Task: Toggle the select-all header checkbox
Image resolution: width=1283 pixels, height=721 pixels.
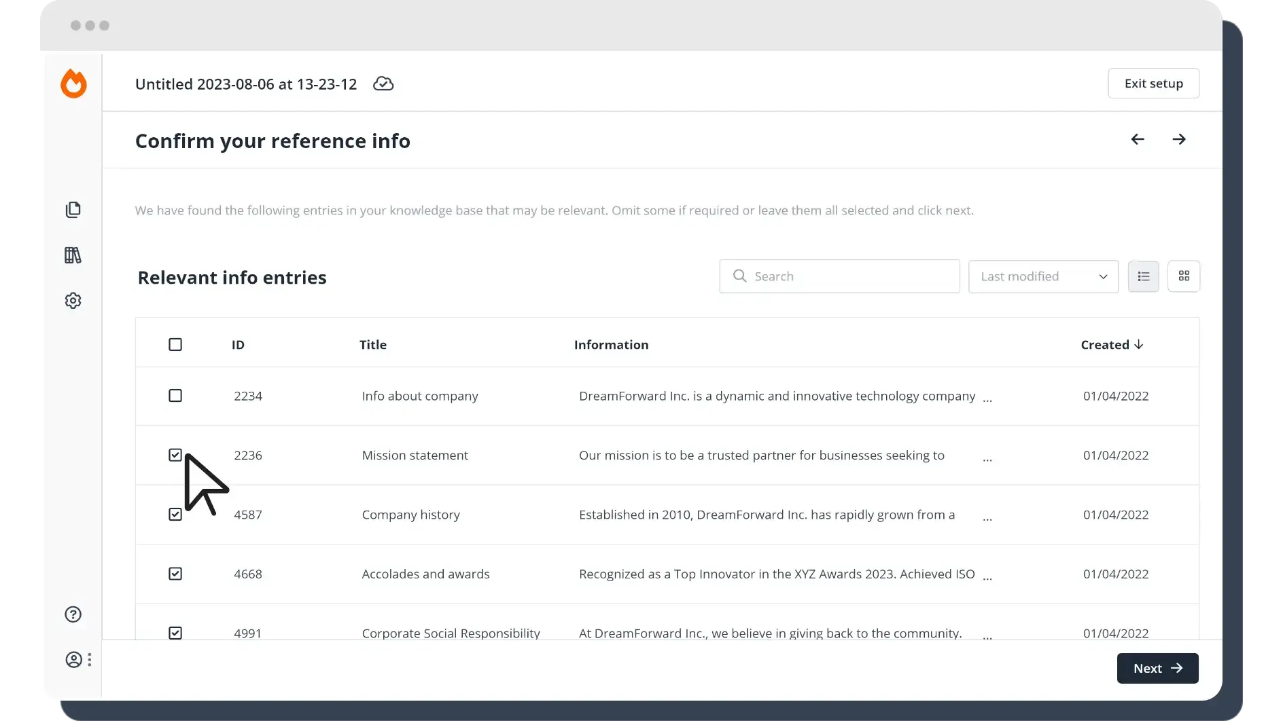Action: [x=175, y=345]
